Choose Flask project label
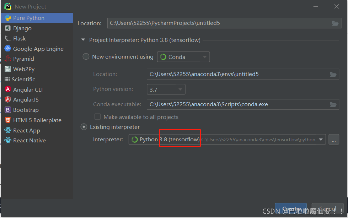Image resolution: width=348 pixels, height=218 pixels. click(19, 39)
